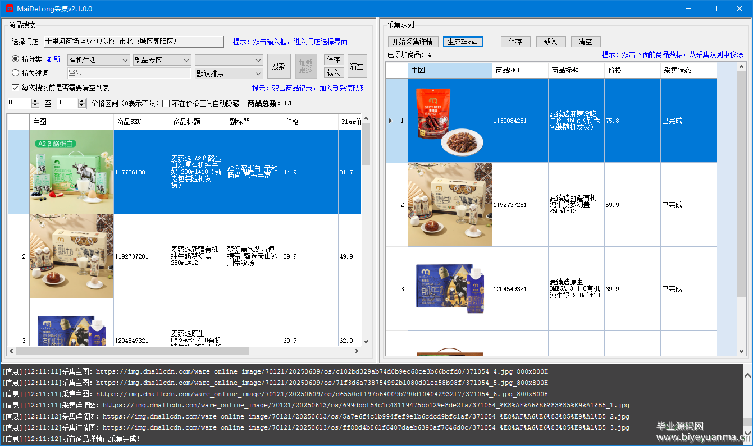The height and width of the screenshot is (446, 753).
Task: Click queue thumbnail for SKU 1204549321
Action: click(450, 289)
